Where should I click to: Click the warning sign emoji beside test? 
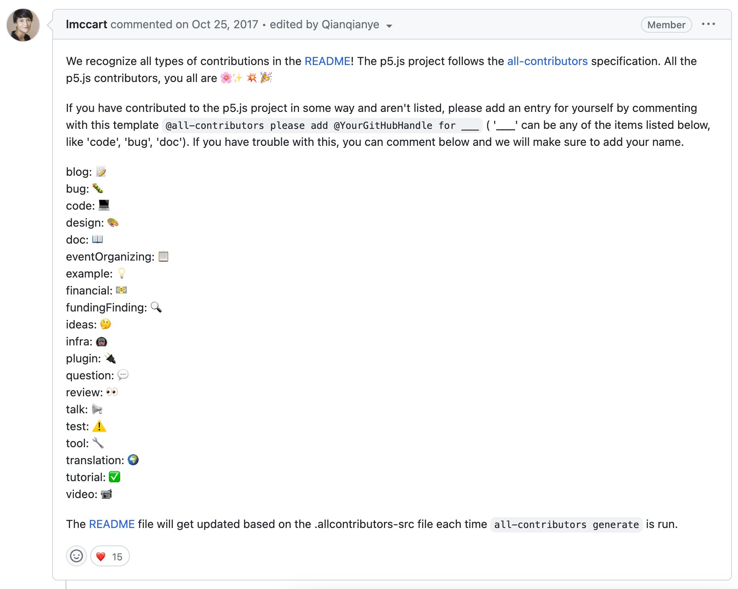(x=99, y=426)
